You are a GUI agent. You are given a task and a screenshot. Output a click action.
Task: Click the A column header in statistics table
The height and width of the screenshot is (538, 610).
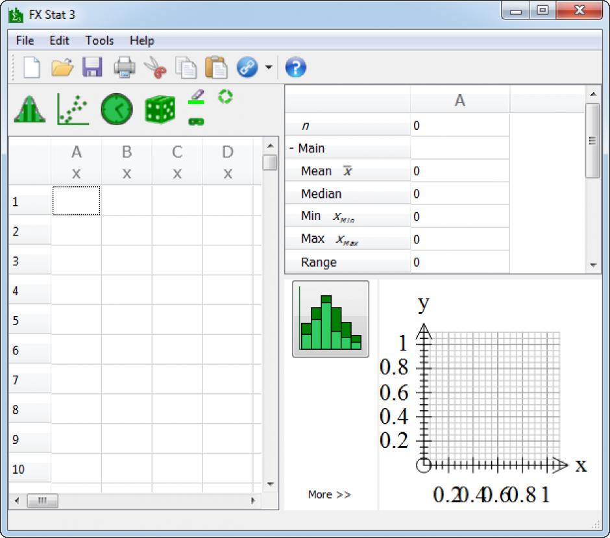[x=460, y=101]
